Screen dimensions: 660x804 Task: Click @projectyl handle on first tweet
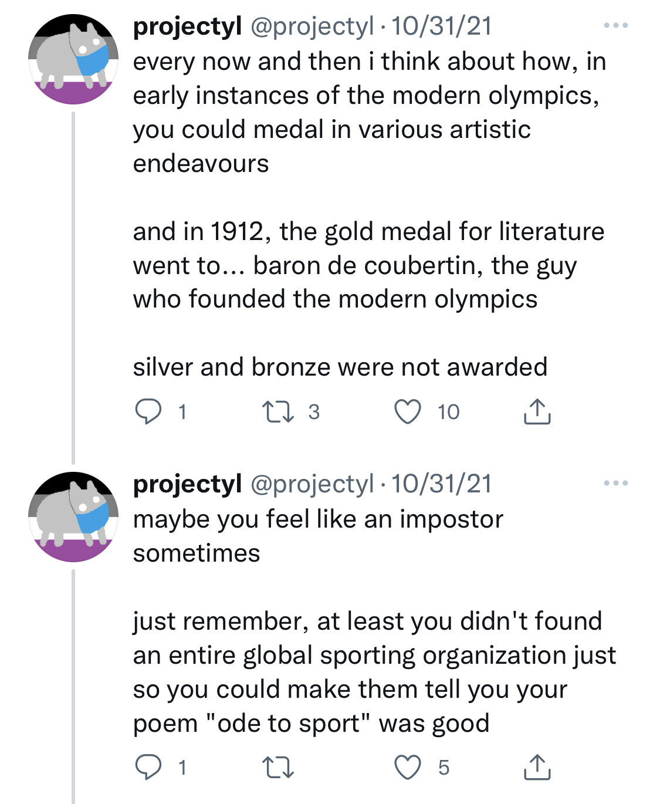pos(312,26)
